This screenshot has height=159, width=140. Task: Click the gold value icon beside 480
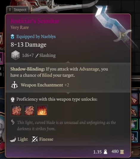tap(122, 152)
